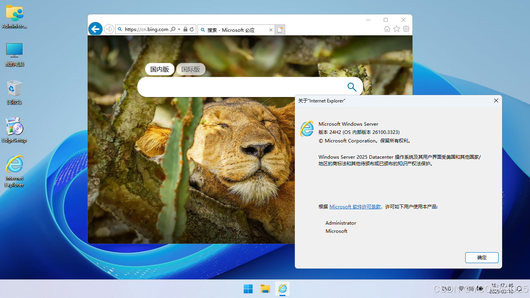Open the taskbar clock and date

502,288
